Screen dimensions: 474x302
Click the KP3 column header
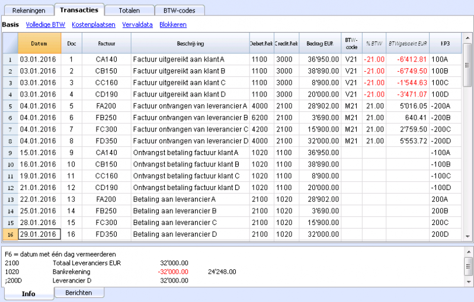pyautogui.click(x=446, y=43)
